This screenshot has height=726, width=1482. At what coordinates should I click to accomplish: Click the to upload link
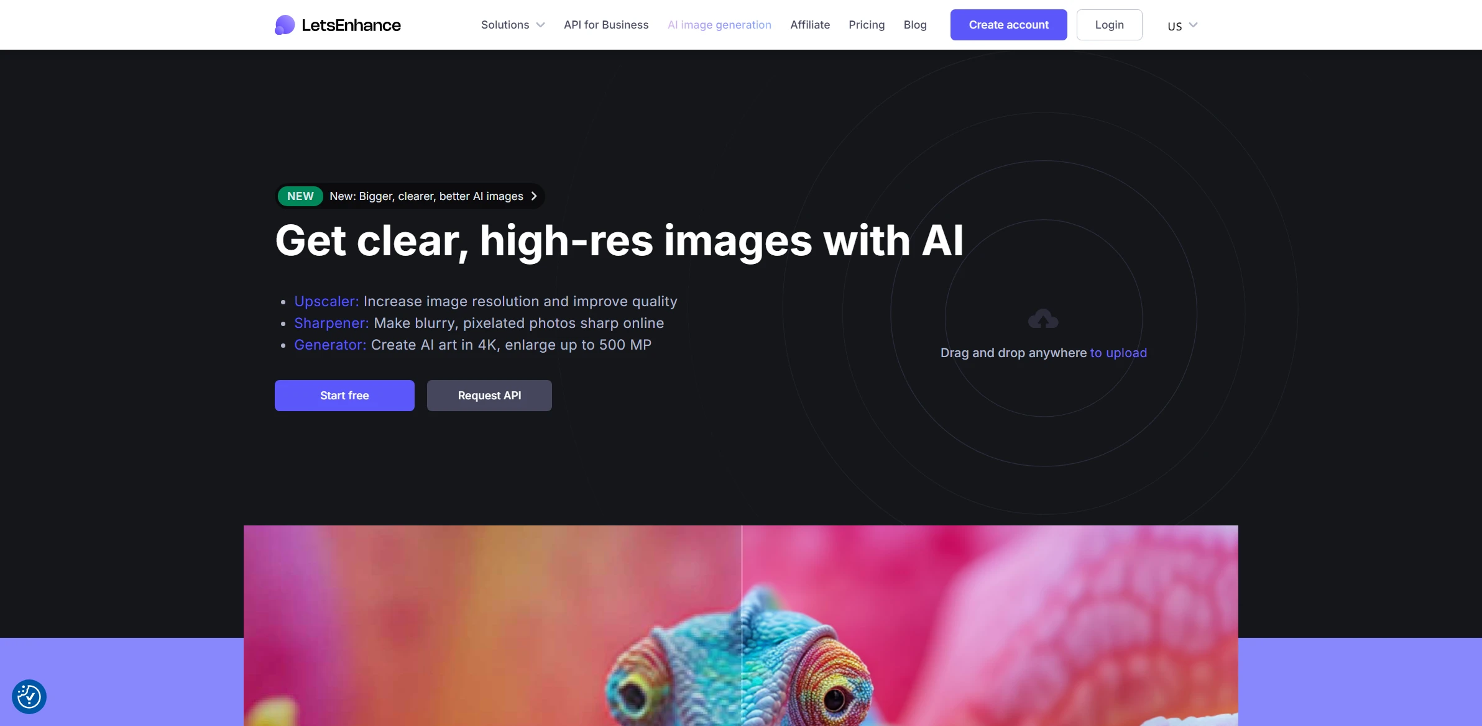click(x=1118, y=352)
